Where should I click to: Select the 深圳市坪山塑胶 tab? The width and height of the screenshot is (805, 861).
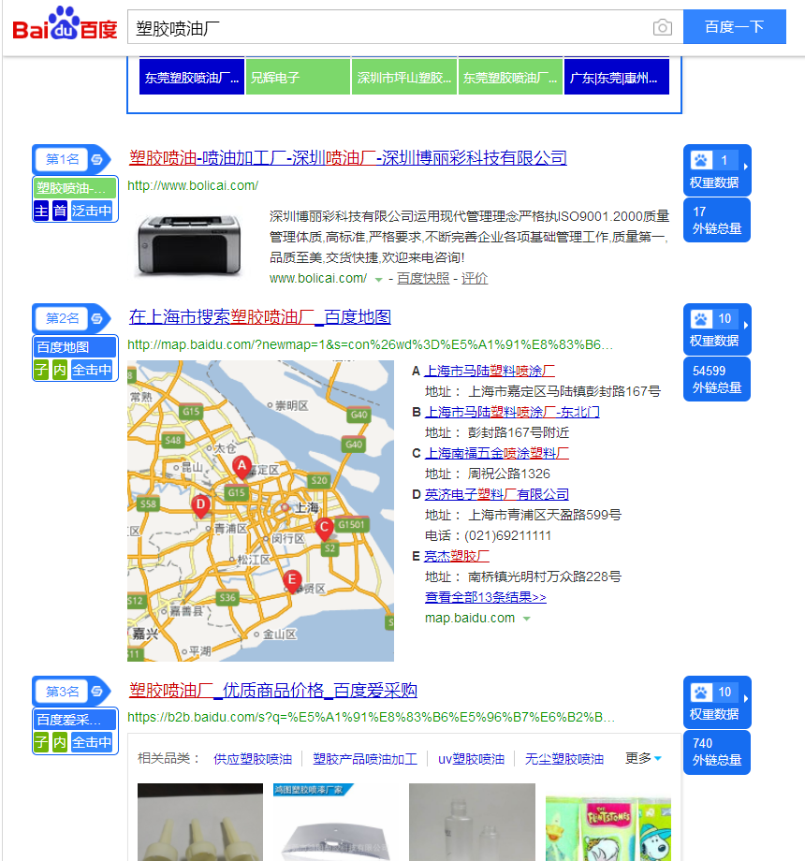click(x=404, y=77)
